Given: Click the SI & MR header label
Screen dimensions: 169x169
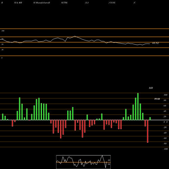Looking at the screenshot, I should 18,3.
